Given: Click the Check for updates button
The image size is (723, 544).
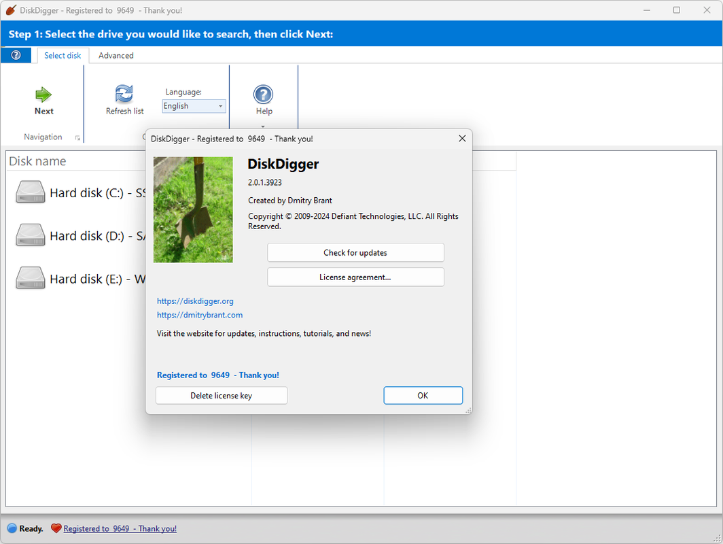Looking at the screenshot, I should (x=355, y=252).
